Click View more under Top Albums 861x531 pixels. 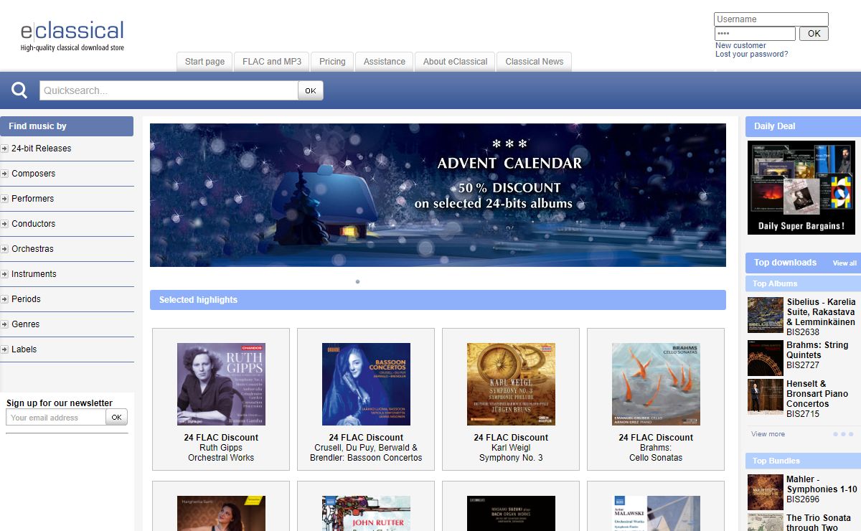point(768,434)
